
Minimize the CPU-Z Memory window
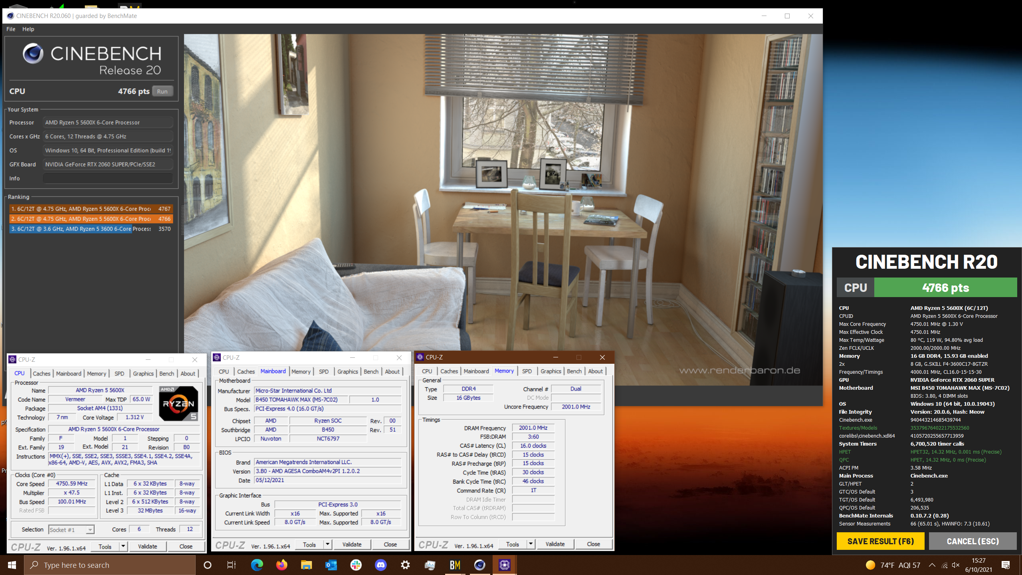pyautogui.click(x=555, y=357)
